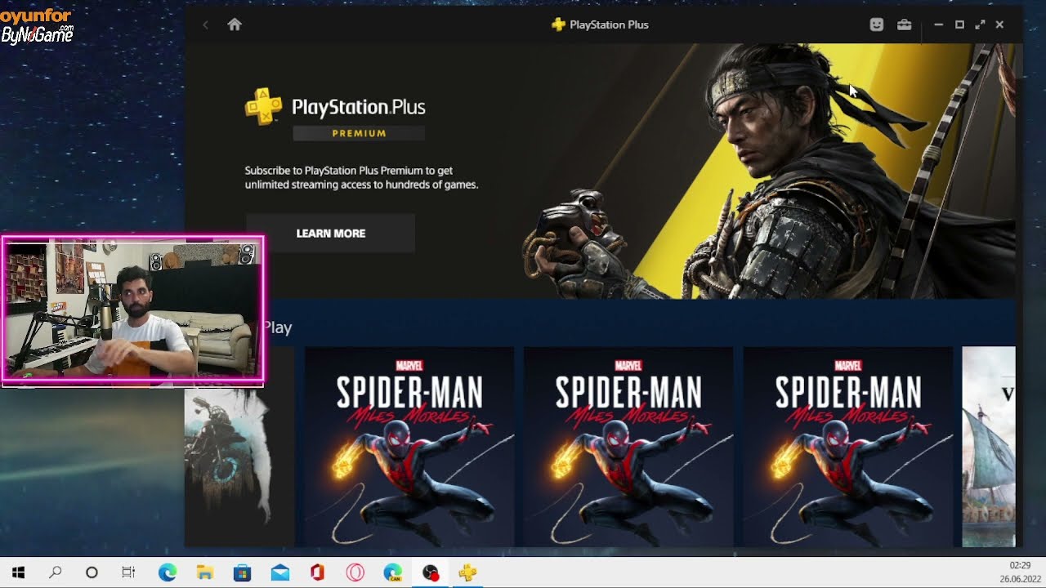1046x588 pixels.
Task: Open File Explorer from taskbar
Action: (204, 573)
